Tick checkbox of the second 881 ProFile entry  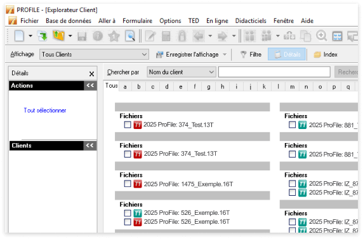(292, 154)
